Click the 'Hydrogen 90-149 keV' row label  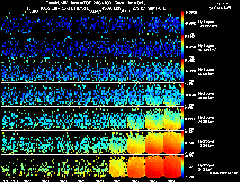[x=207, y=48]
